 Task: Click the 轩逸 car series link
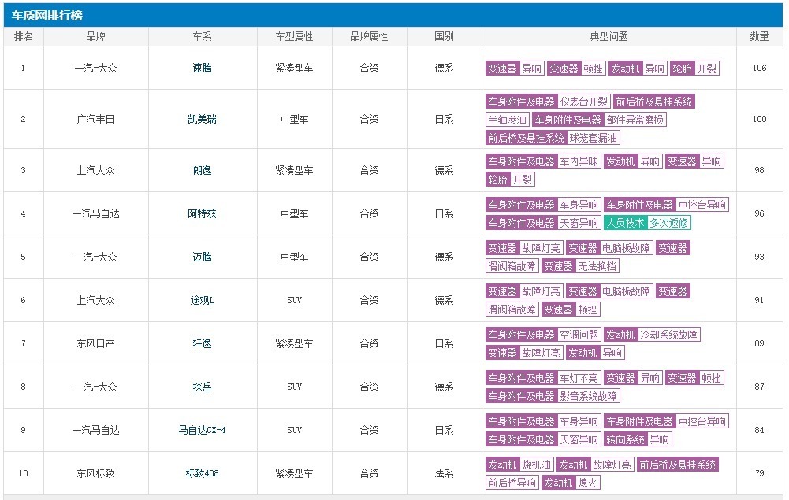click(x=202, y=343)
